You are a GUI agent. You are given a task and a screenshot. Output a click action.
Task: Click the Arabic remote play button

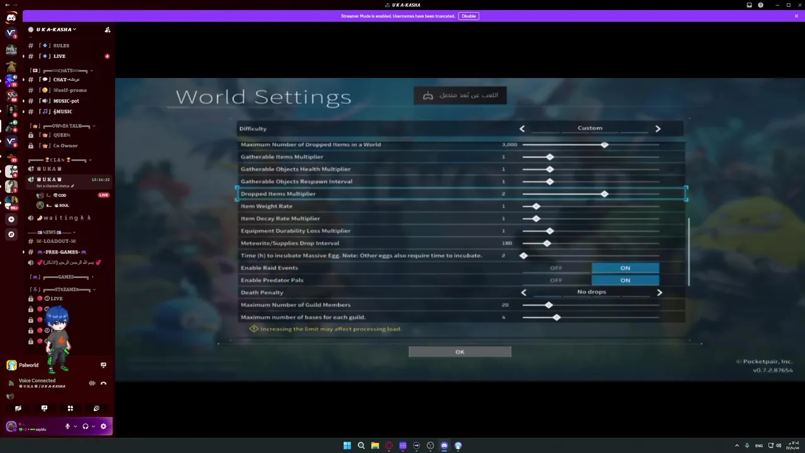[x=460, y=95]
